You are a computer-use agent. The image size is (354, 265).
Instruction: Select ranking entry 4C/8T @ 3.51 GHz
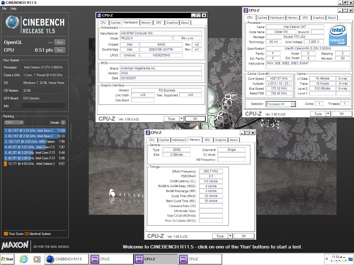[x=35, y=147]
